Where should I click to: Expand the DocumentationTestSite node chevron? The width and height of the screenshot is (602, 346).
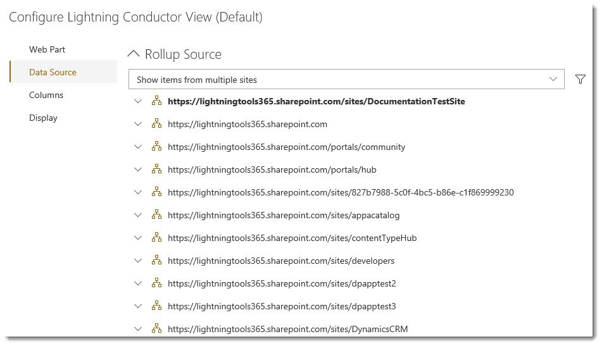pyautogui.click(x=138, y=101)
